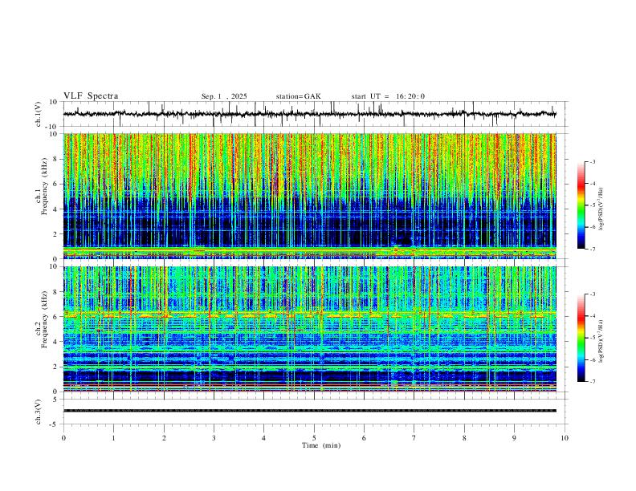
Task: Click the "start UT = 16:20:0" header text
Action: (388, 96)
